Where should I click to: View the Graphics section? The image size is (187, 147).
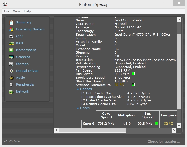[23, 57]
